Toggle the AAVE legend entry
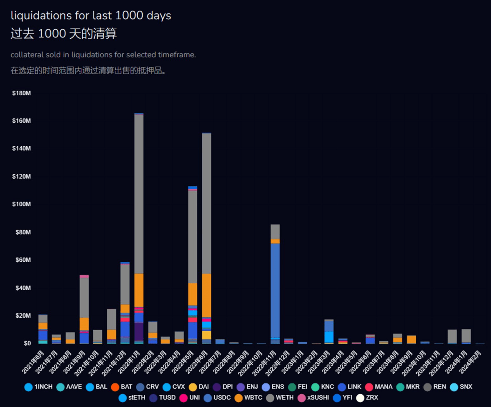 point(69,387)
